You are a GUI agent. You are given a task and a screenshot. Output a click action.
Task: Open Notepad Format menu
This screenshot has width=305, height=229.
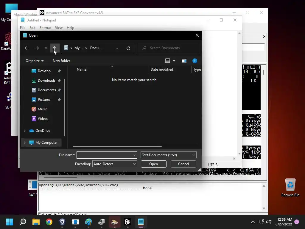point(45,28)
